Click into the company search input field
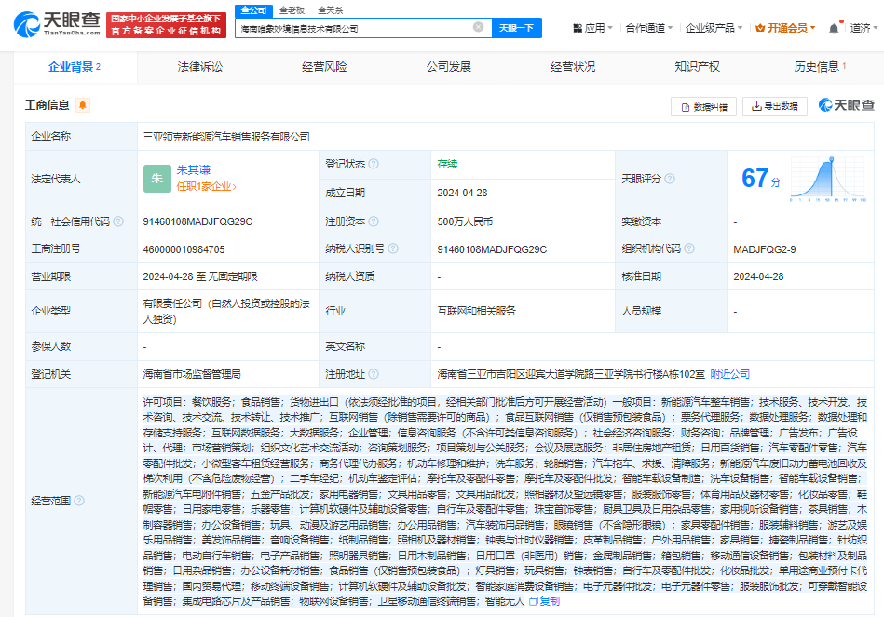The width and height of the screenshot is (884, 617). [354, 28]
